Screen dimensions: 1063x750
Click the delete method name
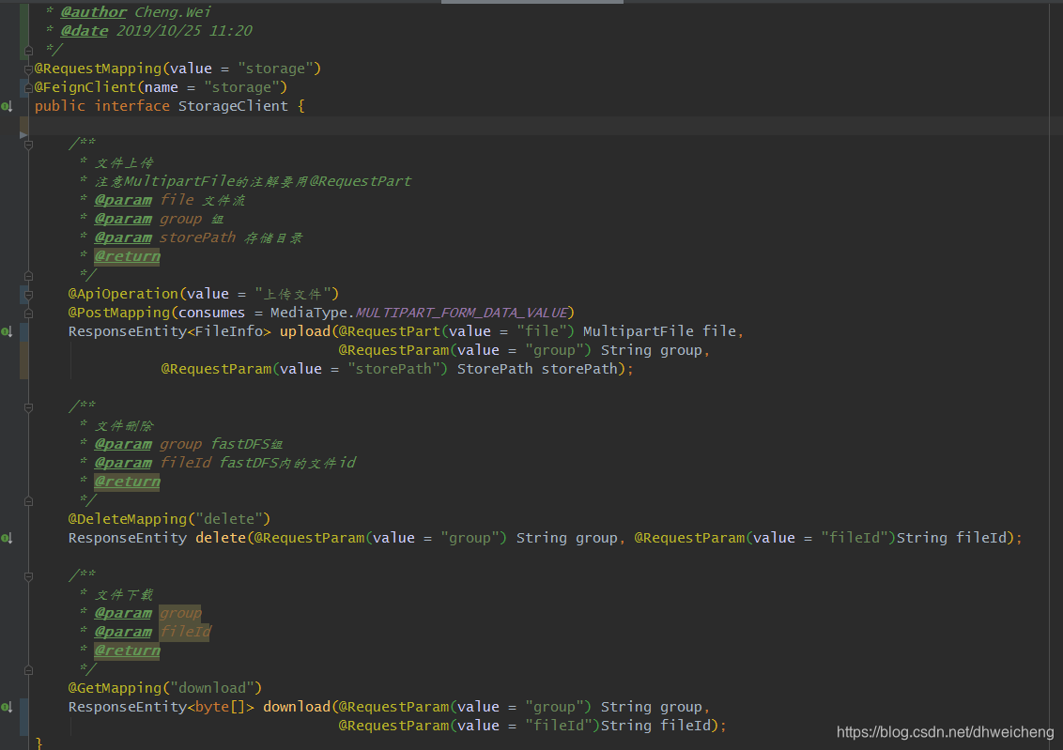pyautogui.click(x=221, y=538)
